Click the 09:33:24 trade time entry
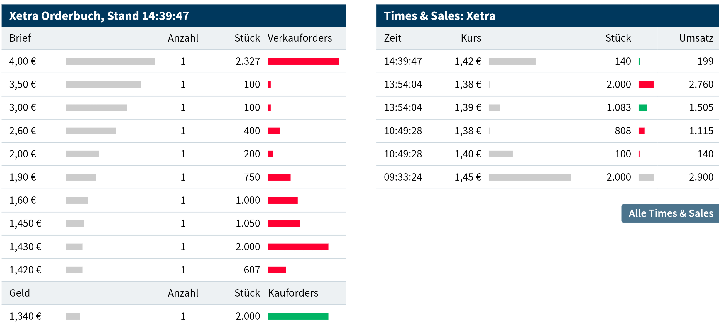719x327 pixels. click(403, 177)
